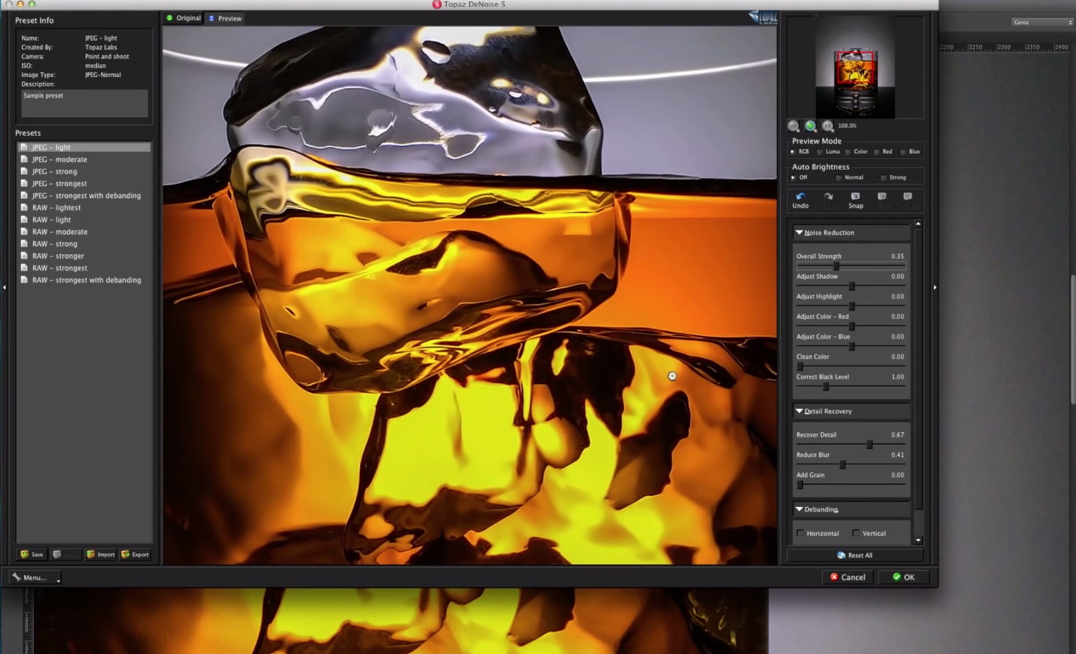Go to the Next snapshot icon
The width and height of the screenshot is (1076, 654).
coord(907,196)
